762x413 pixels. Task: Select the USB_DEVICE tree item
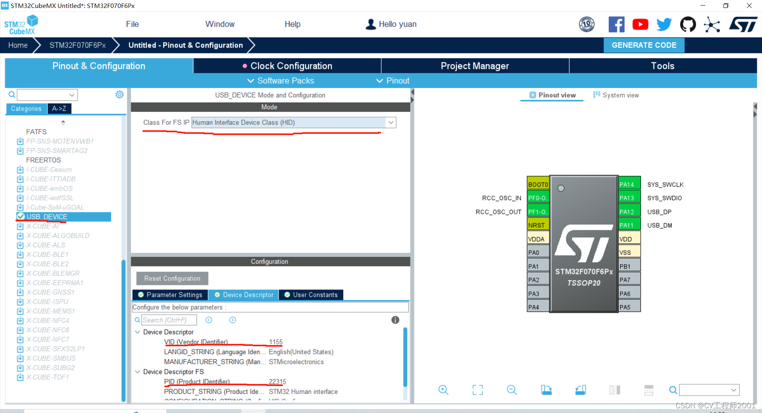63,217
